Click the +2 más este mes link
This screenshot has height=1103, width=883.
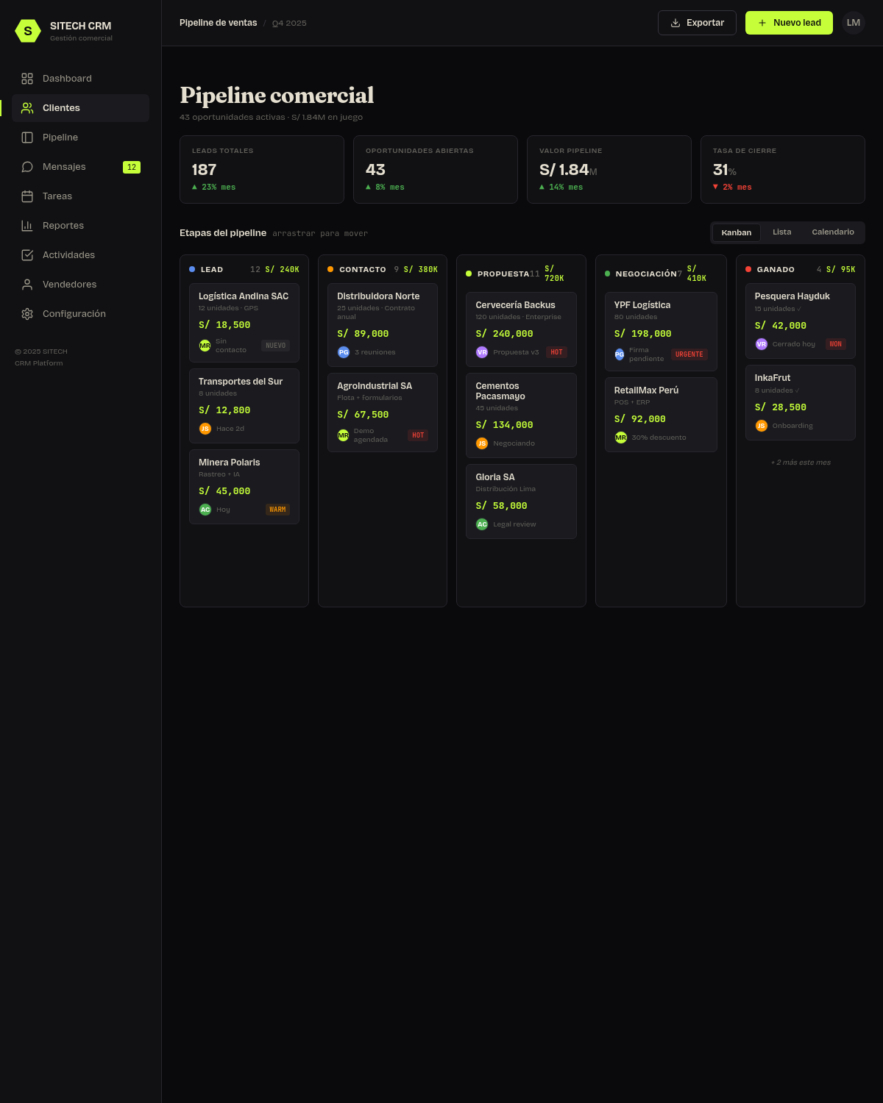click(801, 463)
